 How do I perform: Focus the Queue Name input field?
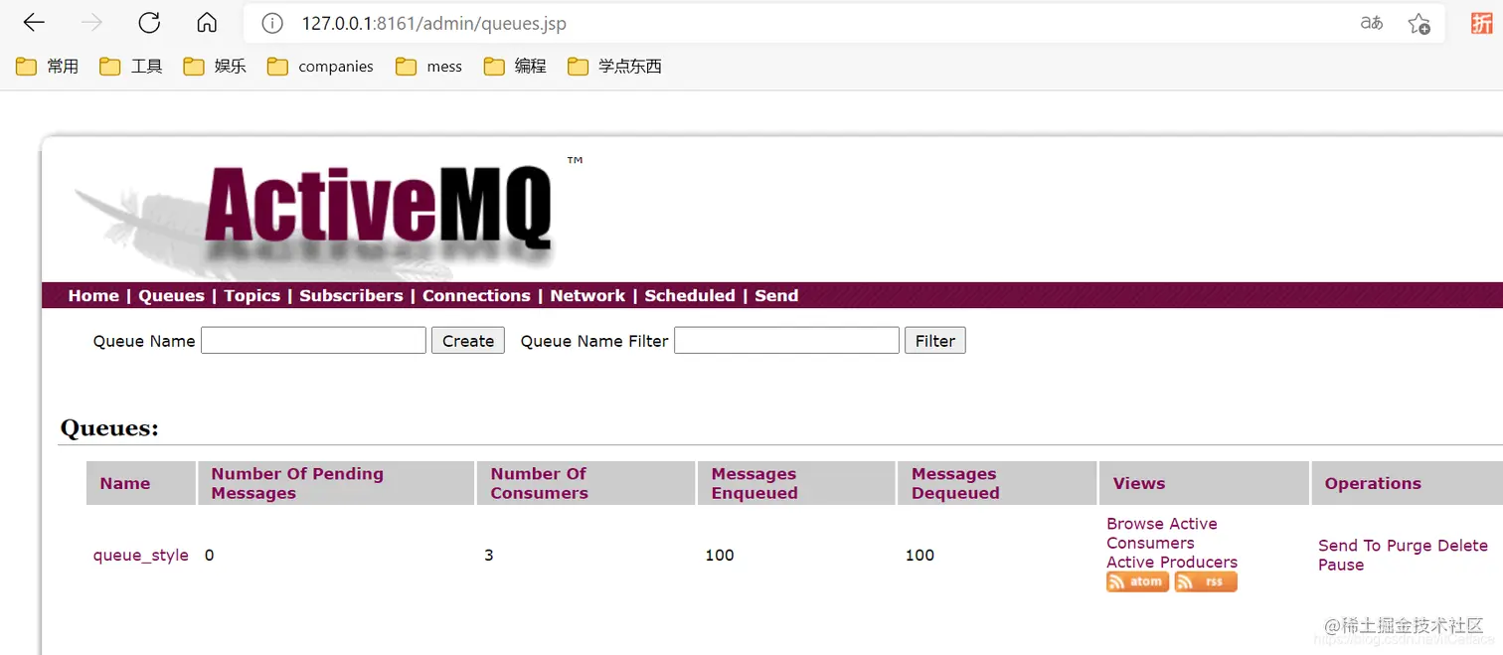[x=313, y=341]
